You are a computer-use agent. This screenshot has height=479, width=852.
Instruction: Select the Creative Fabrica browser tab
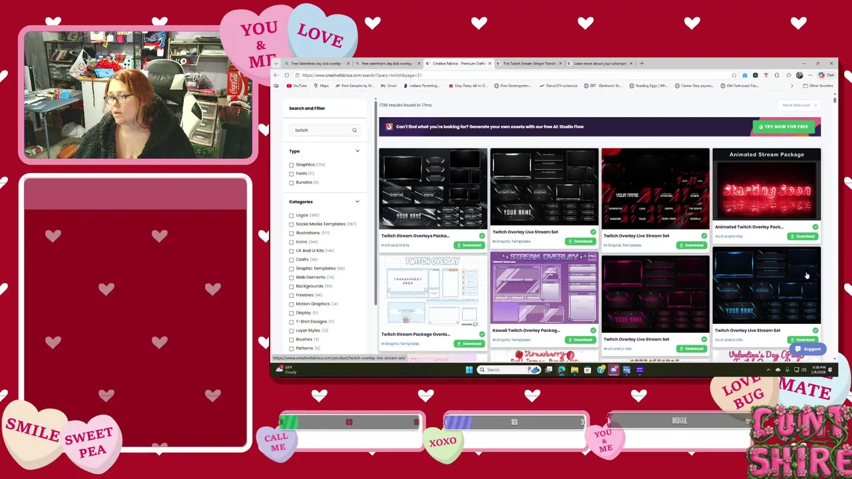tap(458, 63)
